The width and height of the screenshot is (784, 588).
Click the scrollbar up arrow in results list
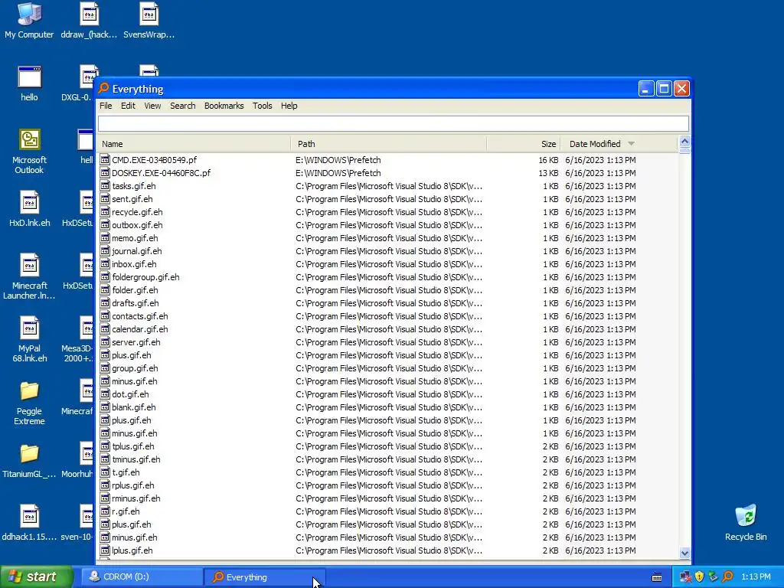click(684, 142)
